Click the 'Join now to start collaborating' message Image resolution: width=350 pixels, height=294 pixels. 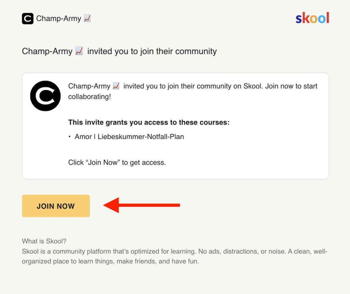193,91
